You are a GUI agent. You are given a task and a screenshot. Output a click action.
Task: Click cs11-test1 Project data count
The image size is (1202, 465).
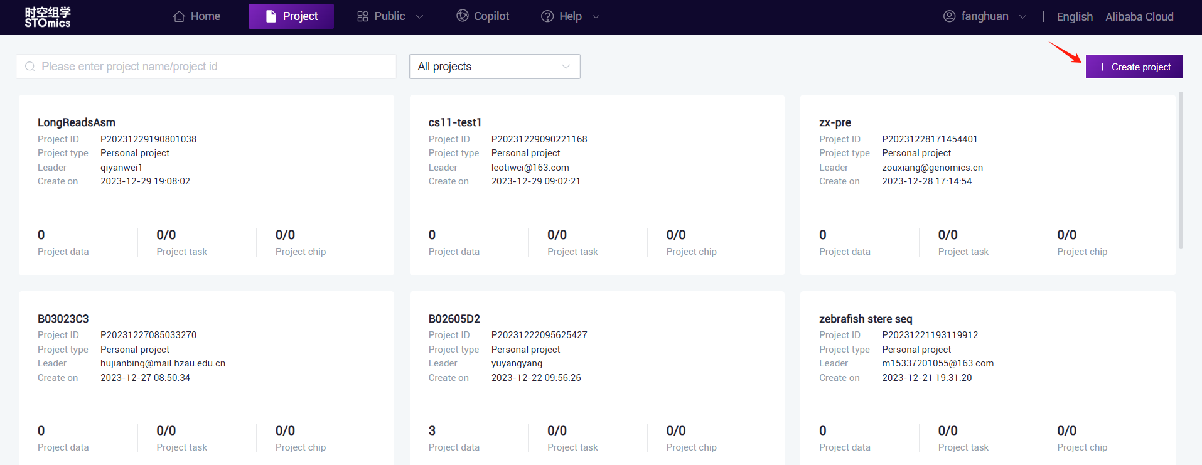click(x=432, y=235)
